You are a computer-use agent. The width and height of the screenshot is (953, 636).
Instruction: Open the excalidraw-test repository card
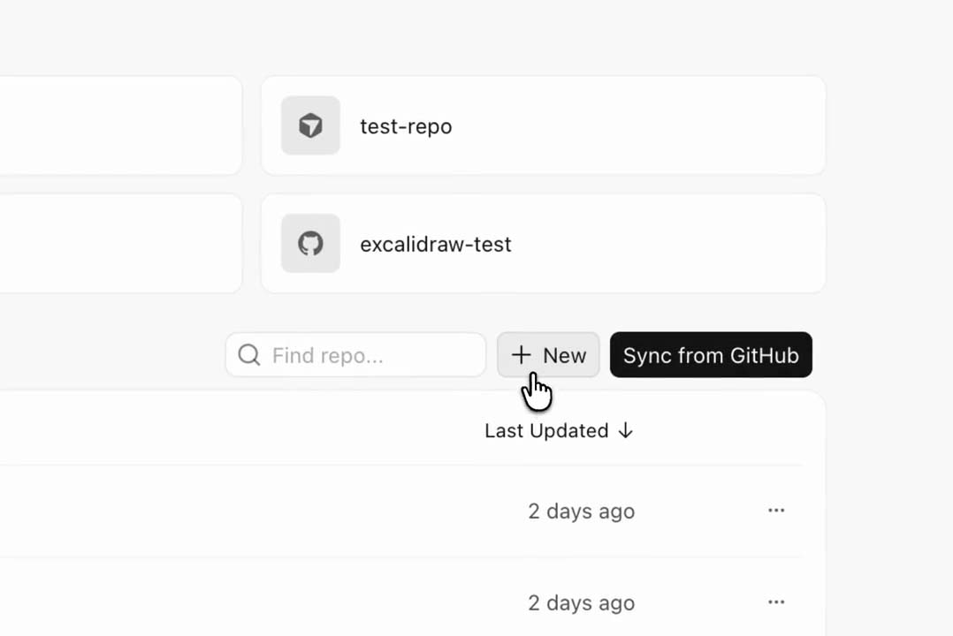(x=544, y=243)
